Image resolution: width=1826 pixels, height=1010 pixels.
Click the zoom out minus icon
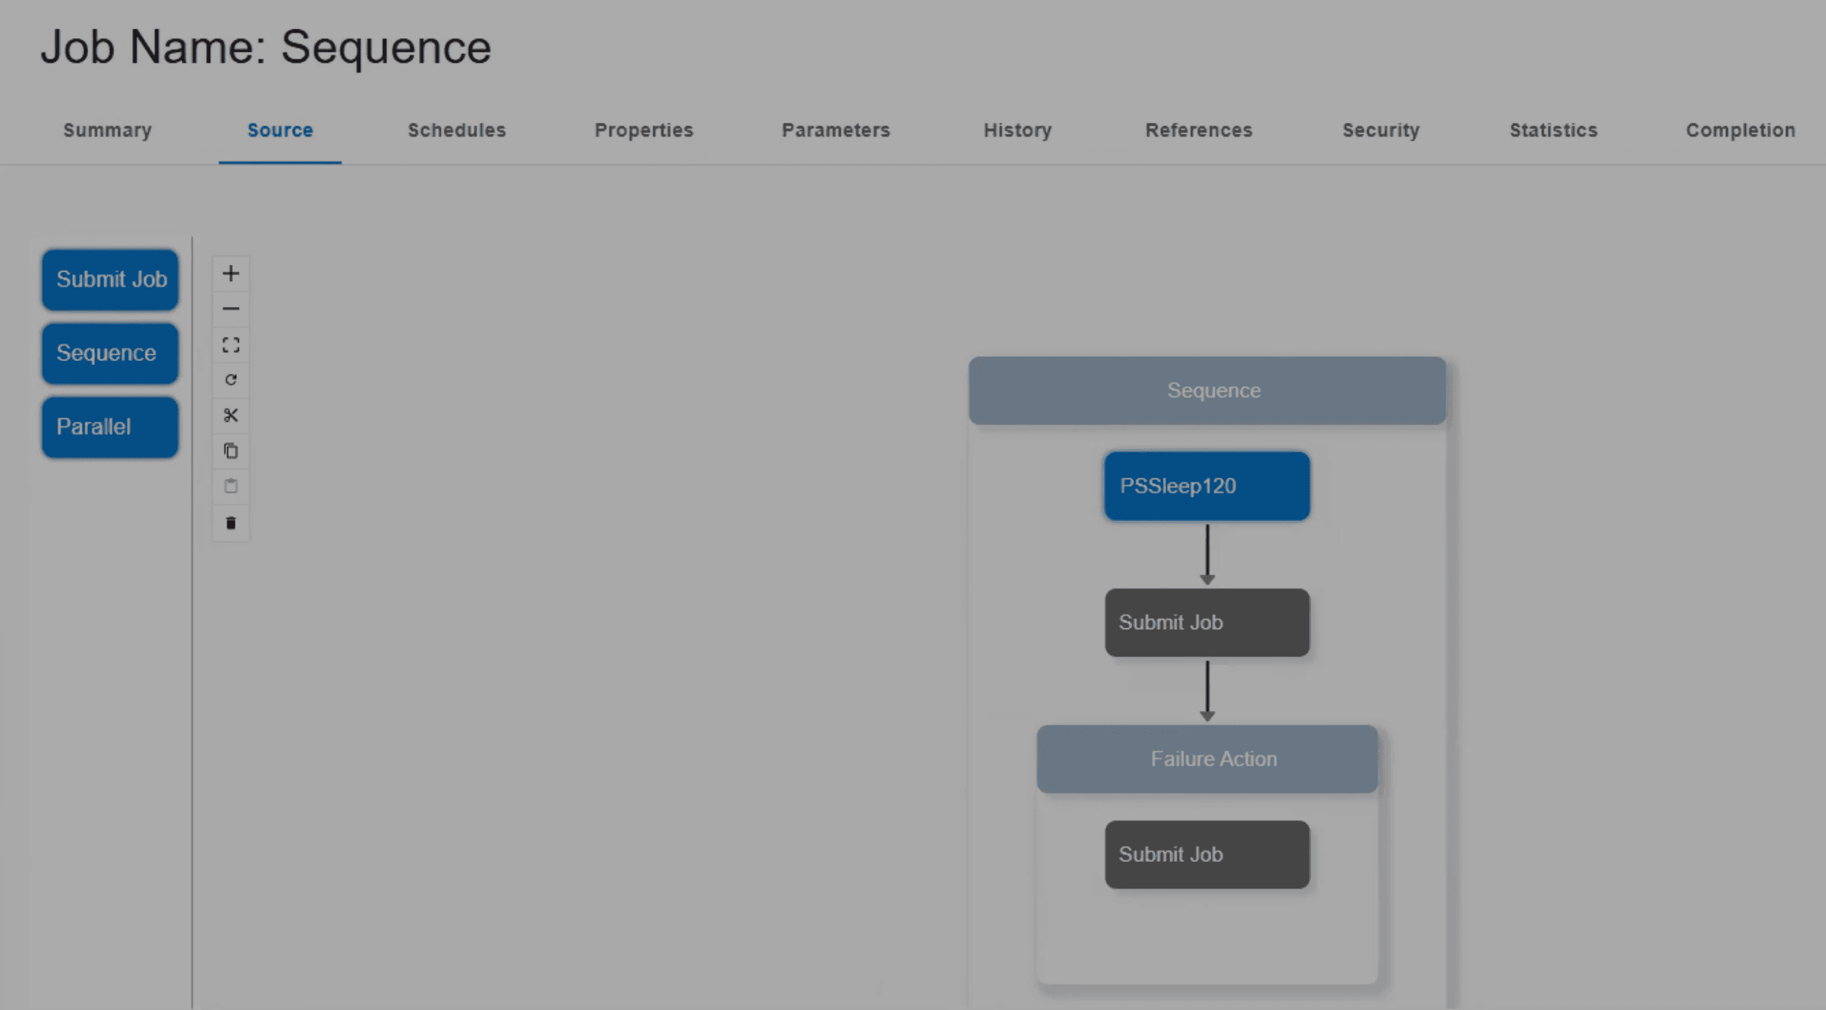click(x=230, y=309)
